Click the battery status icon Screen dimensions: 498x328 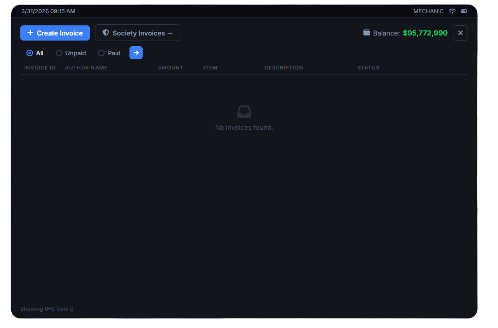pyautogui.click(x=463, y=11)
